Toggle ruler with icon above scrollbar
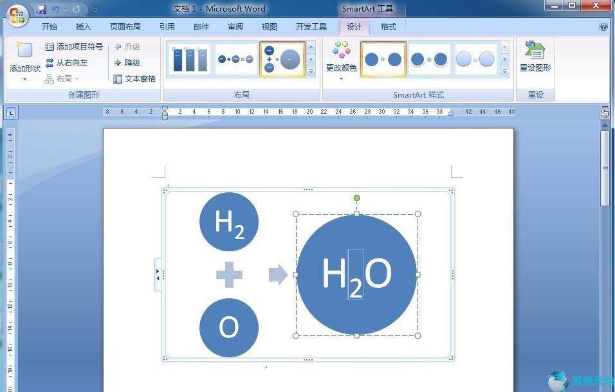This screenshot has height=392, width=615. point(605,113)
